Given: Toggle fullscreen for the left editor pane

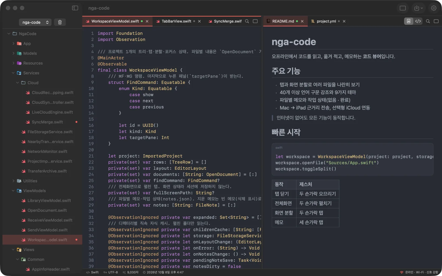Looking at the screenshot, I should click(x=255, y=21).
